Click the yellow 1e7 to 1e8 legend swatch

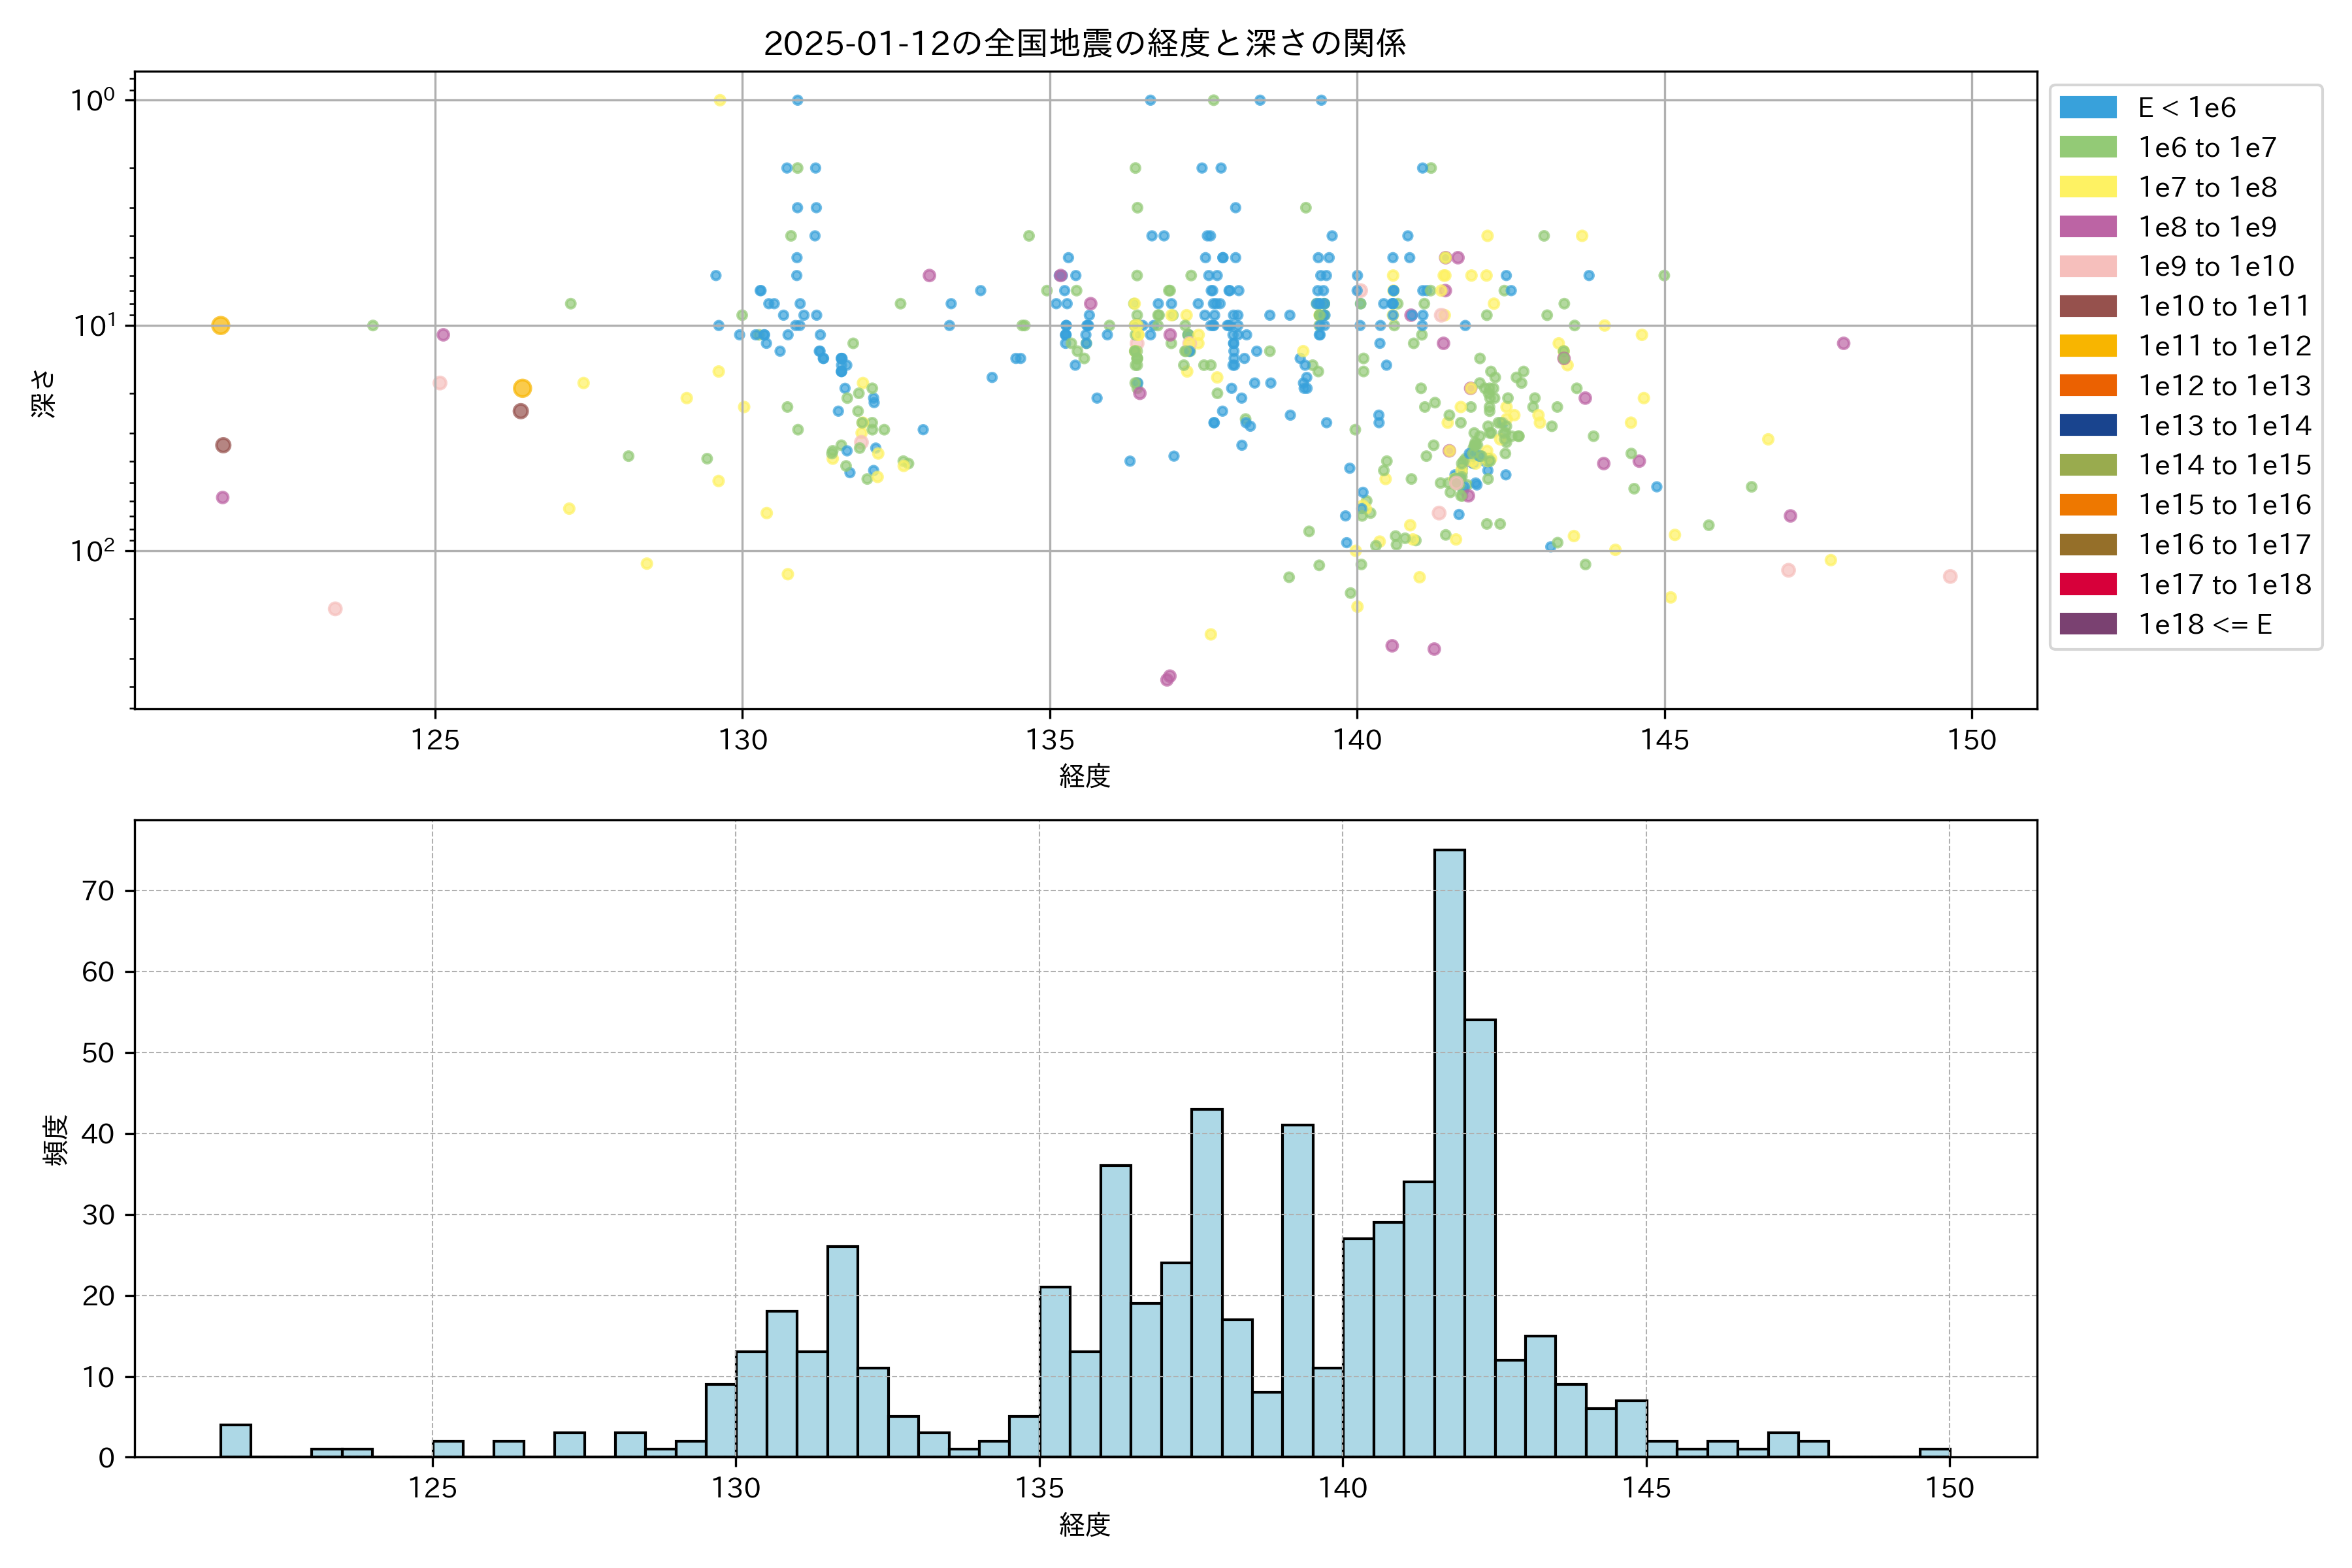point(2088,187)
